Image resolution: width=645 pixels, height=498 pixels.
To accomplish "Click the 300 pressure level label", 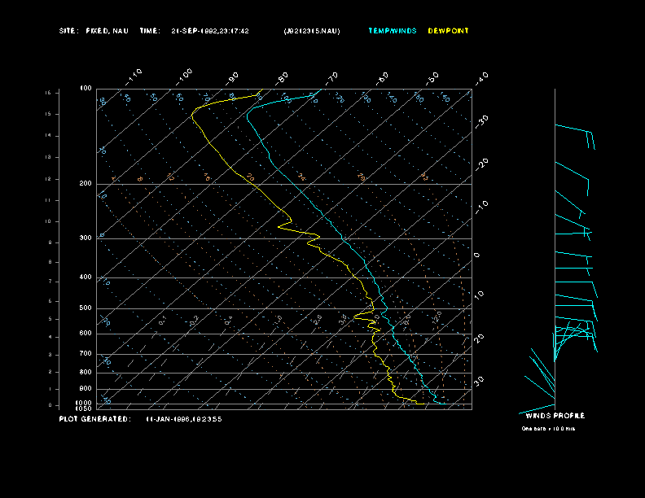I will (86, 238).
